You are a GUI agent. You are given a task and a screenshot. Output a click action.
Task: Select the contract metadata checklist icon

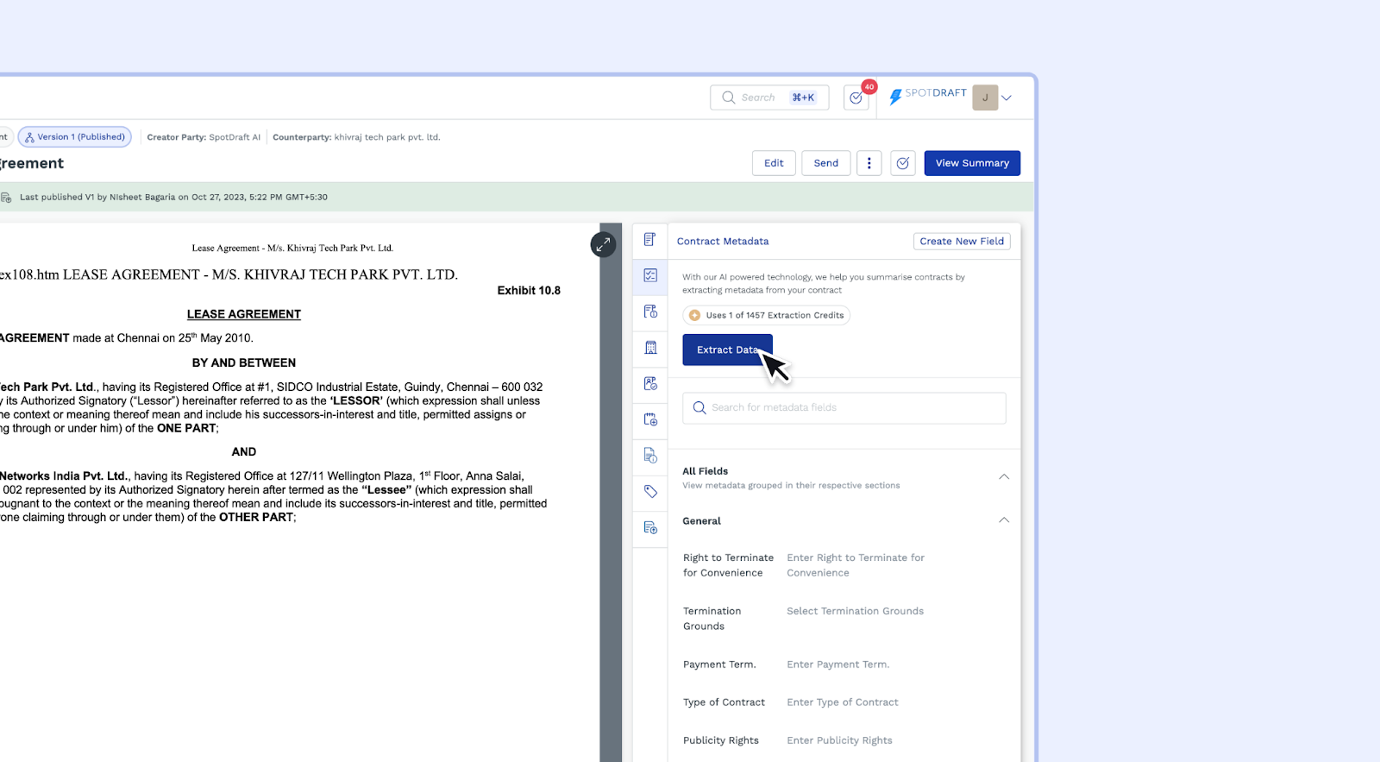point(650,275)
